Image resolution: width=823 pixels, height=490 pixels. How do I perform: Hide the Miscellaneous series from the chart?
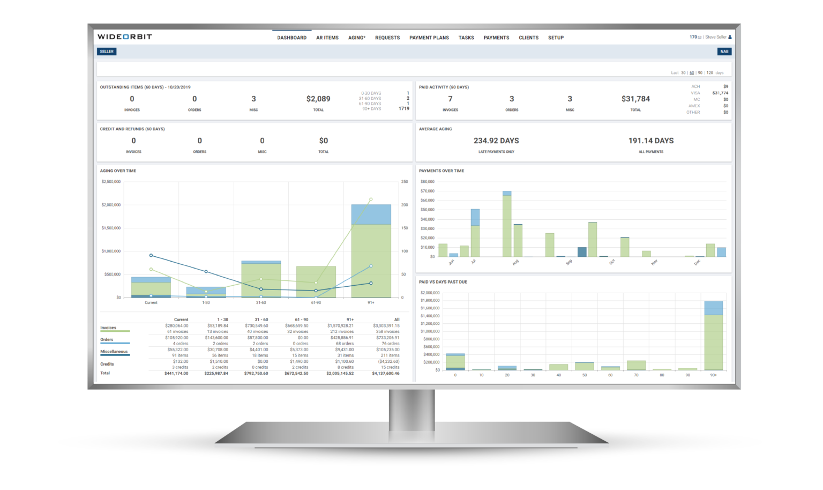click(115, 351)
